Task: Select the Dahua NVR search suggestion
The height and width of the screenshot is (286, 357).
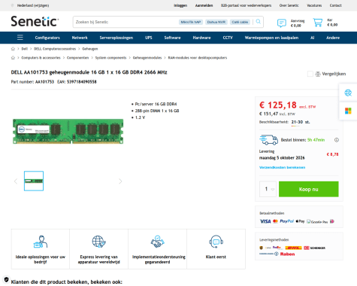Action: pyautogui.click(x=216, y=22)
